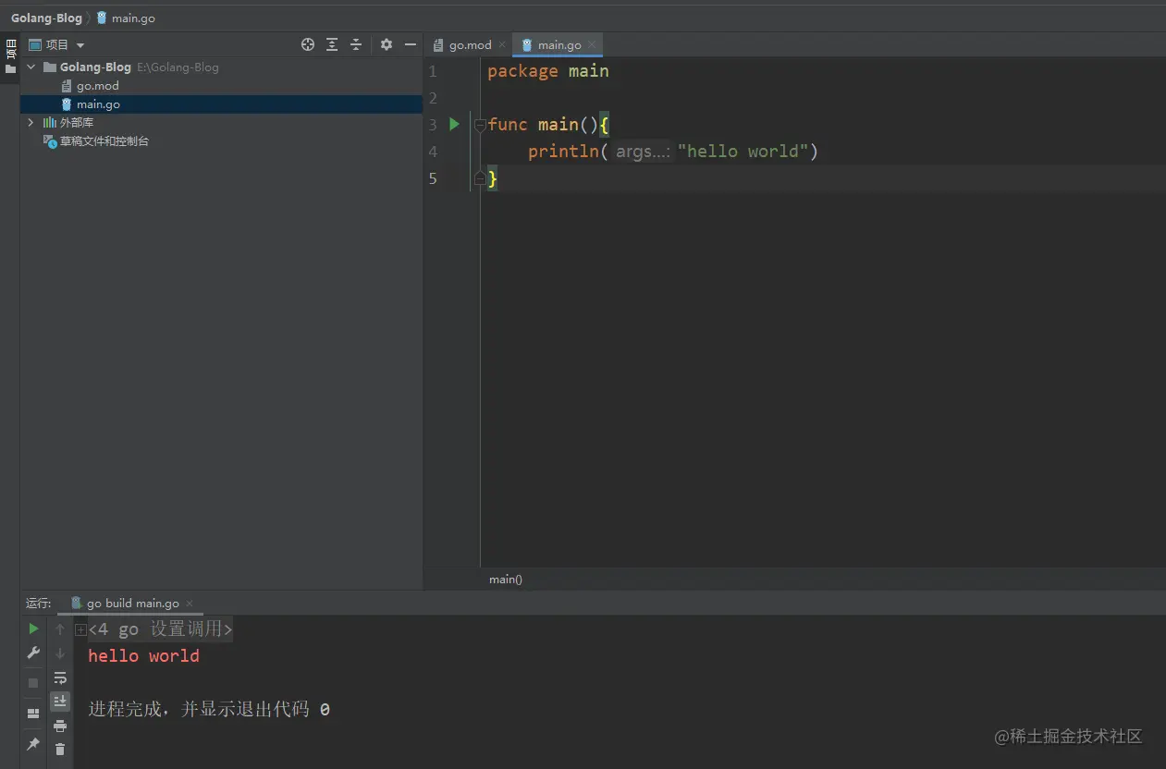Click the 'args...' parameter hint
1166x769 pixels.
pos(643,152)
